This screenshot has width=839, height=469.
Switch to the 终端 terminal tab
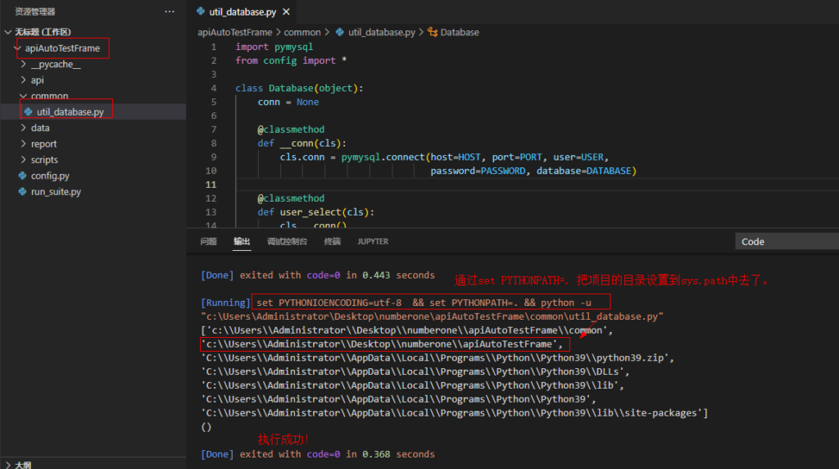tap(332, 242)
